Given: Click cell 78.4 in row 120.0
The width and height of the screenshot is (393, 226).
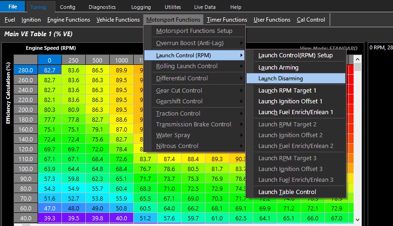Looking at the screenshot, I should coord(121,149).
